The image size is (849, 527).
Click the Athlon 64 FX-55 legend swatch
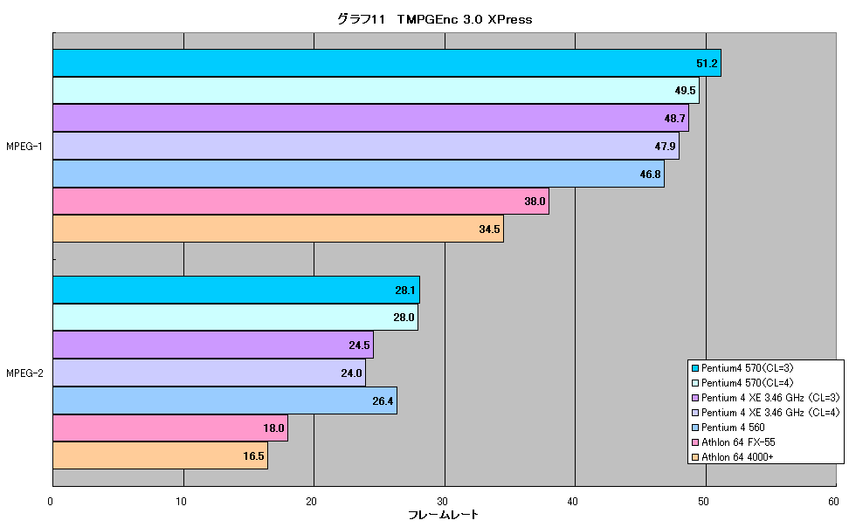(695, 442)
